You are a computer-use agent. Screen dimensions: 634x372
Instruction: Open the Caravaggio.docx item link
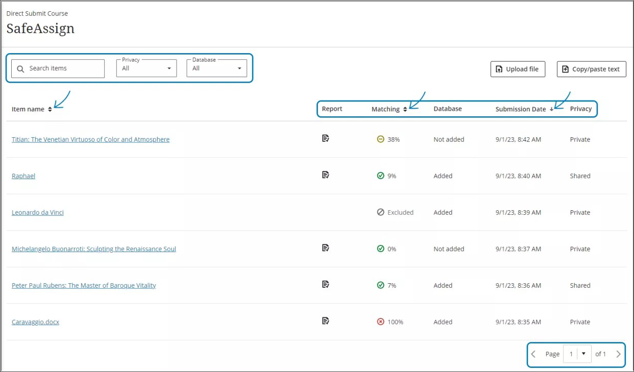click(35, 322)
